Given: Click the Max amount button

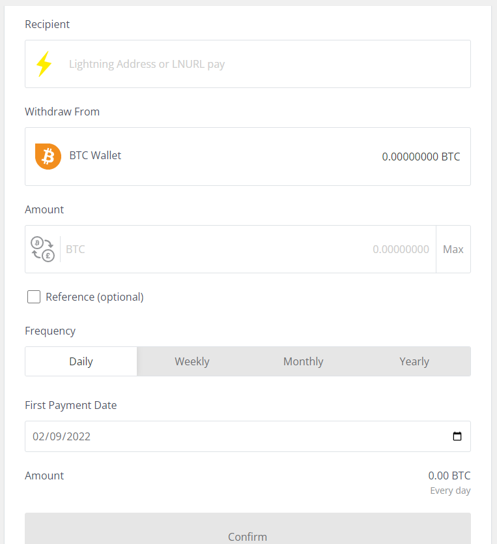Looking at the screenshot, I should (453, 249).
